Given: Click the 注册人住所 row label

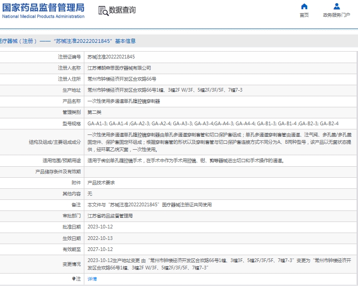Looking at the screenshot, I should (x=70, y=79).
